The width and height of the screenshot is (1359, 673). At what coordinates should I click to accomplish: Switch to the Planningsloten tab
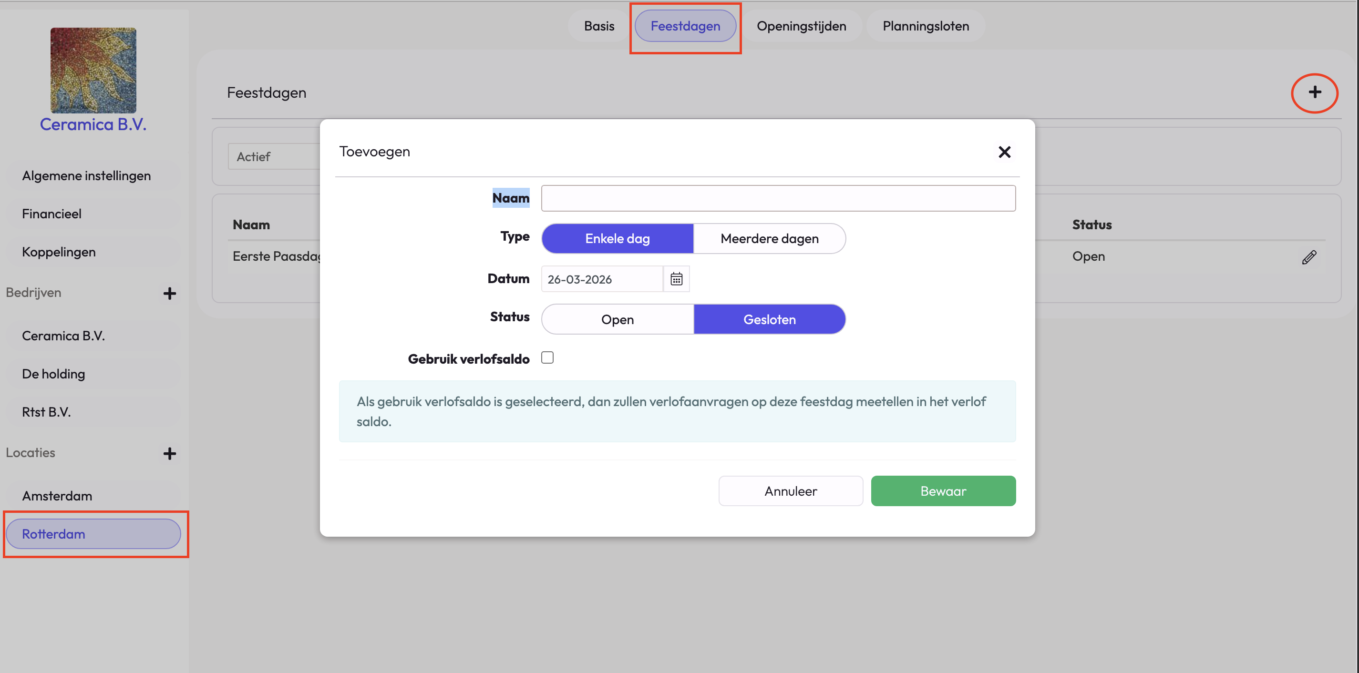[926, 26]
